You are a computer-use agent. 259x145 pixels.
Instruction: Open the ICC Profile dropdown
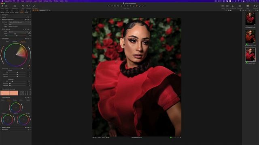[19, 22]
